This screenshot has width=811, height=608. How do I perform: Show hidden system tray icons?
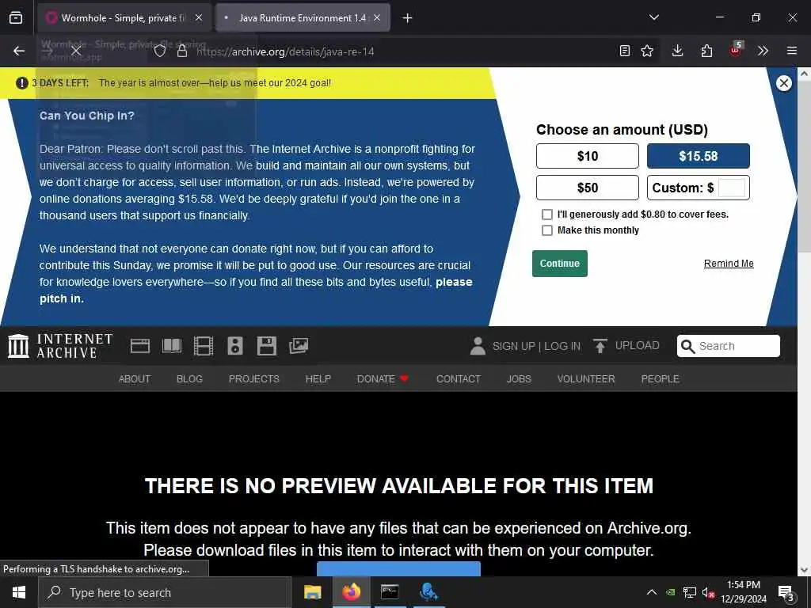[652, 592]
